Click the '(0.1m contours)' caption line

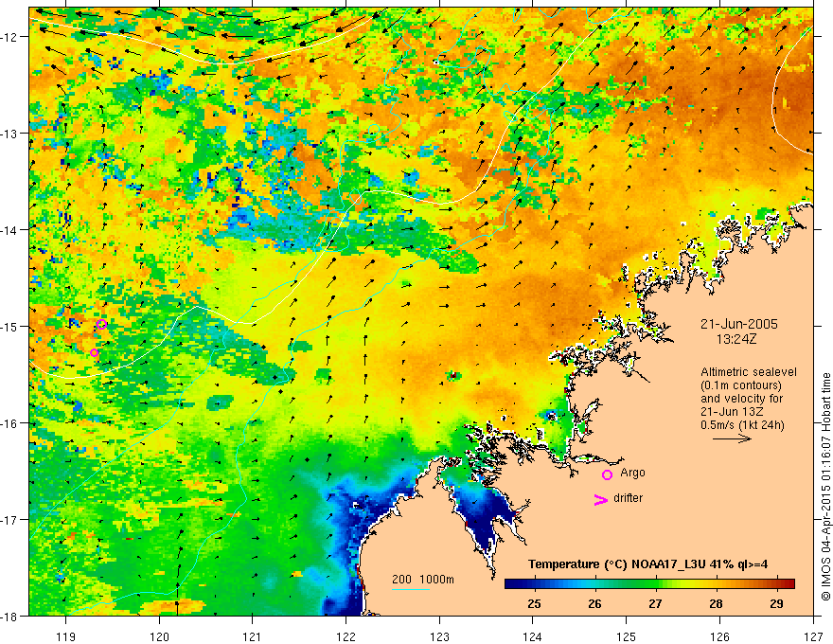click(x=741, y=385)
